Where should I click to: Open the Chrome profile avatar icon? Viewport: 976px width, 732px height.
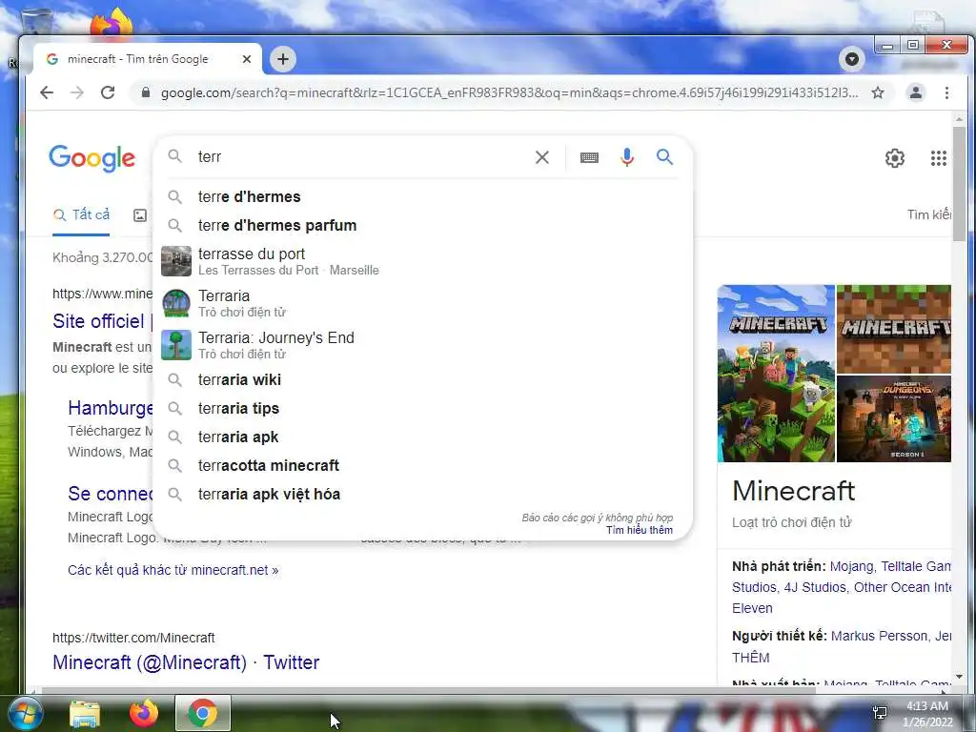(x=916, y=92)
